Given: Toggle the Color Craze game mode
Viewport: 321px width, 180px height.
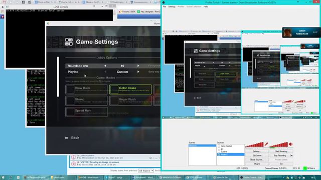Looking at the screenshot, I should 130,89.
